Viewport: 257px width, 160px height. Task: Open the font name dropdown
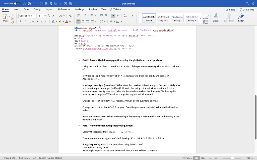(x=35, y=15)
